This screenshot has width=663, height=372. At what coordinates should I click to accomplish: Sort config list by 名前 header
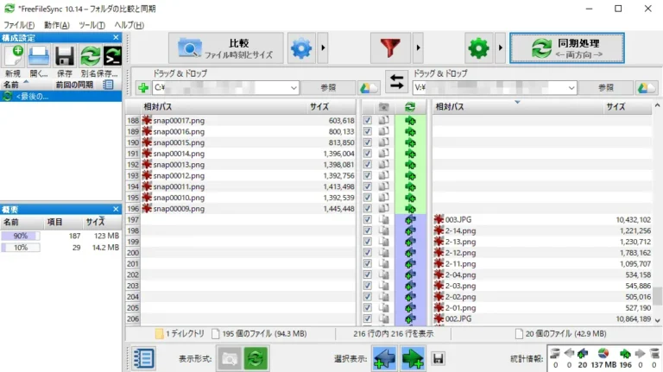pyautogui.click(x=26, y=85)
